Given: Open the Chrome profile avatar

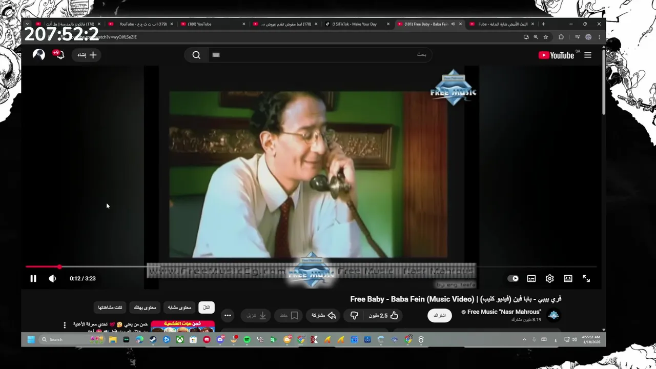Looking at the screenshot, I should (588, 37).
